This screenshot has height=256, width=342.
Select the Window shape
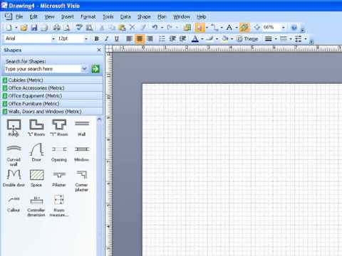(x=82, y=154)
